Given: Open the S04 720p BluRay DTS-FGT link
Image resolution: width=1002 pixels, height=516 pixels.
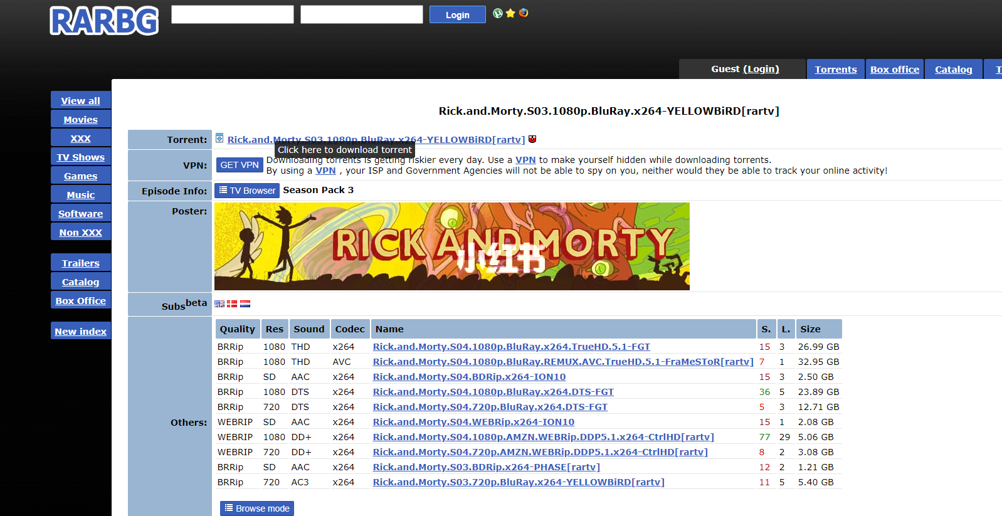Looking at the screenshot, I should [490, 407].
